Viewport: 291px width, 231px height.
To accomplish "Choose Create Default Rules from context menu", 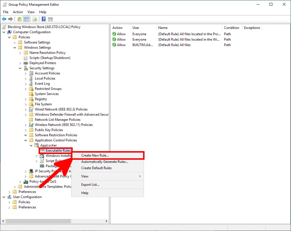I will click(x=96, y=168).
